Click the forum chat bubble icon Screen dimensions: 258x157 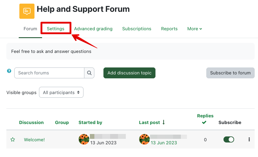coord(27,11)
